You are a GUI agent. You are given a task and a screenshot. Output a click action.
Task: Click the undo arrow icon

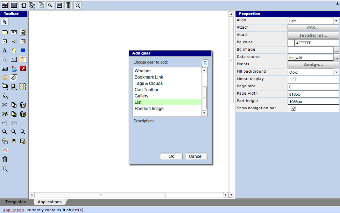click(x=5, y=123)
